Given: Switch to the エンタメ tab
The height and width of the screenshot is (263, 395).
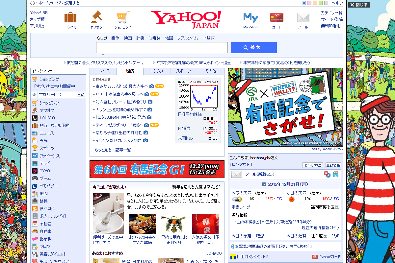Looking at the screenshot, I should click(157, 71).
